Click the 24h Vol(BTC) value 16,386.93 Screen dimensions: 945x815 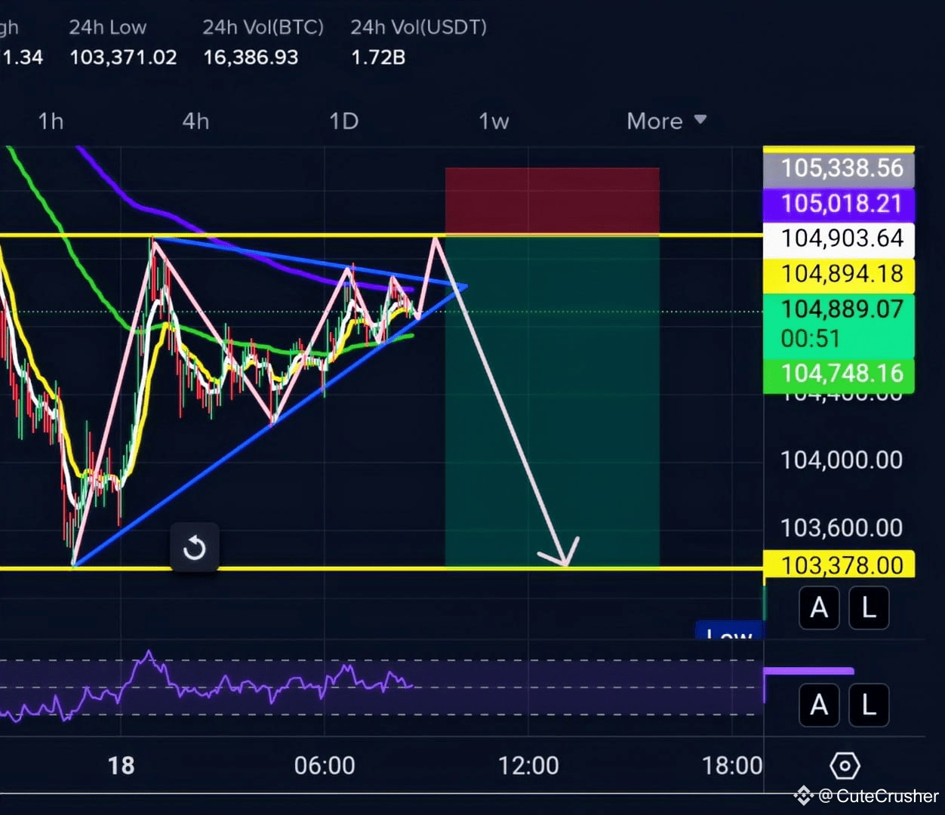pyautogui.click(x=251, y=57)
